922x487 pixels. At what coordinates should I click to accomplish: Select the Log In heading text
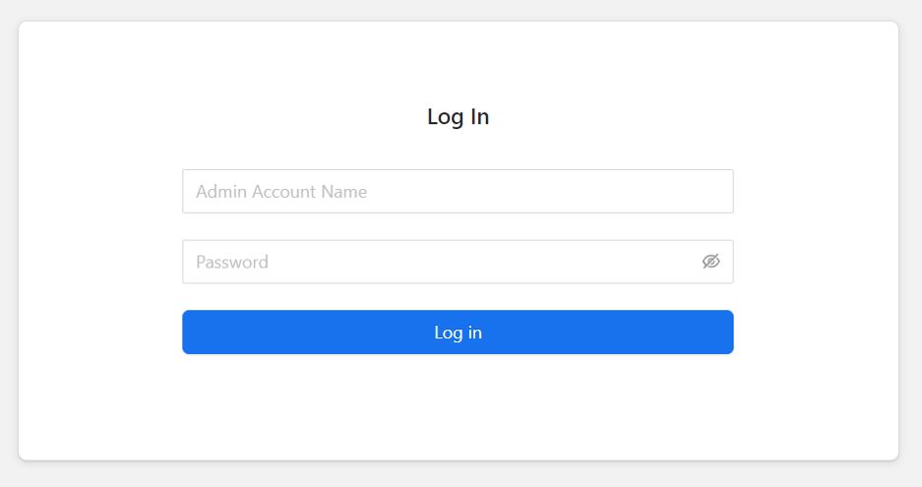tap(458, 117)
